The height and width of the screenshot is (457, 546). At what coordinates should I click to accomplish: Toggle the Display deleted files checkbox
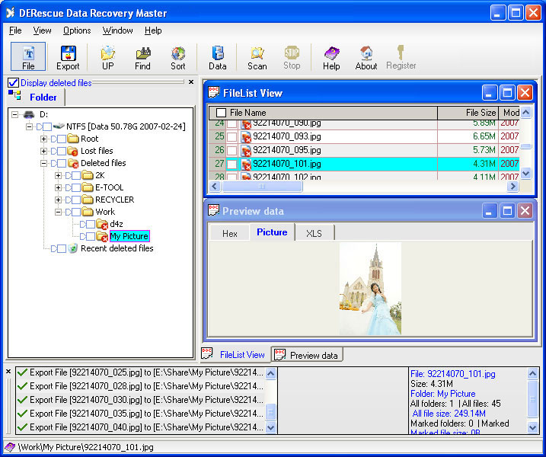[13, 83]
